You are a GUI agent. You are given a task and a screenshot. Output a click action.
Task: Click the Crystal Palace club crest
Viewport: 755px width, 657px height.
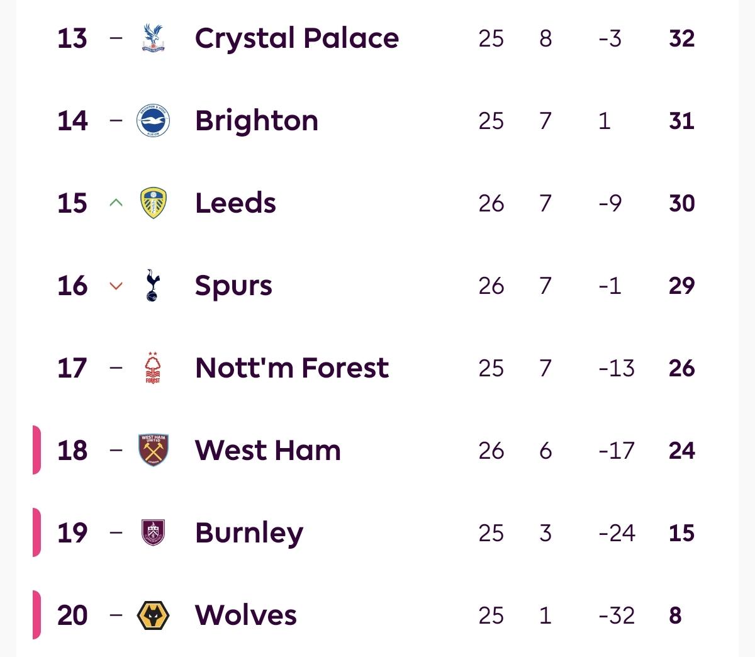(154, 38)
